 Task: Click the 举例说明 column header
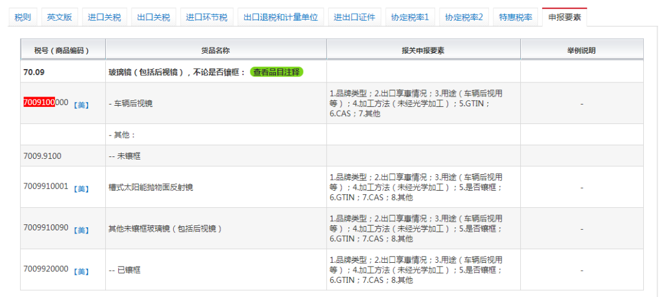(x=582, y=51)
